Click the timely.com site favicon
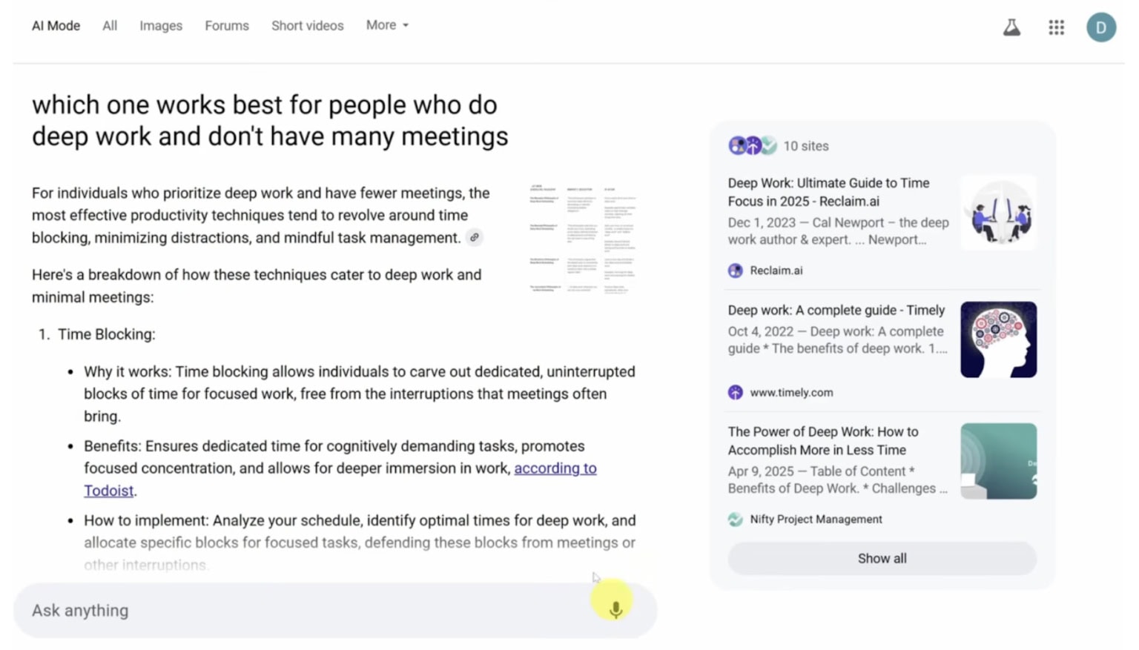1139x650 pixels. [x=735, y=393]
